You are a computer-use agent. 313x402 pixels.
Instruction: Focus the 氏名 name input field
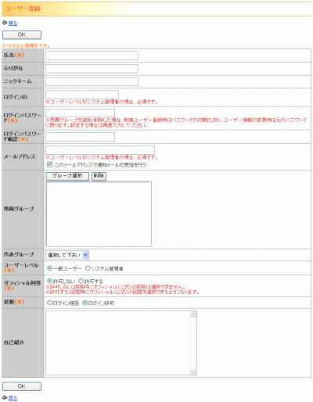click(92, 56)
